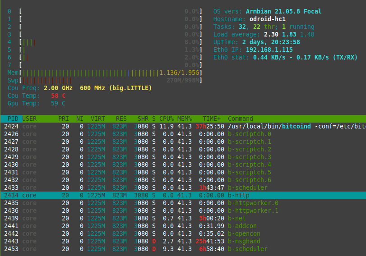366x256 pixels.
Task: Click the hostname odroid-hc1
Action: pos(268,19)
